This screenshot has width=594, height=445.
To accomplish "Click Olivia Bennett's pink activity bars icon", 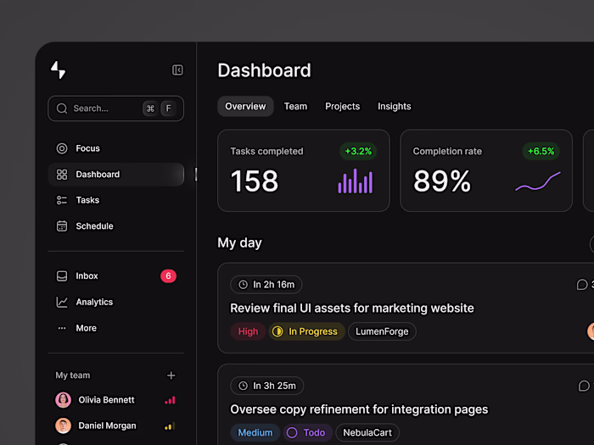I will [170, 400].
